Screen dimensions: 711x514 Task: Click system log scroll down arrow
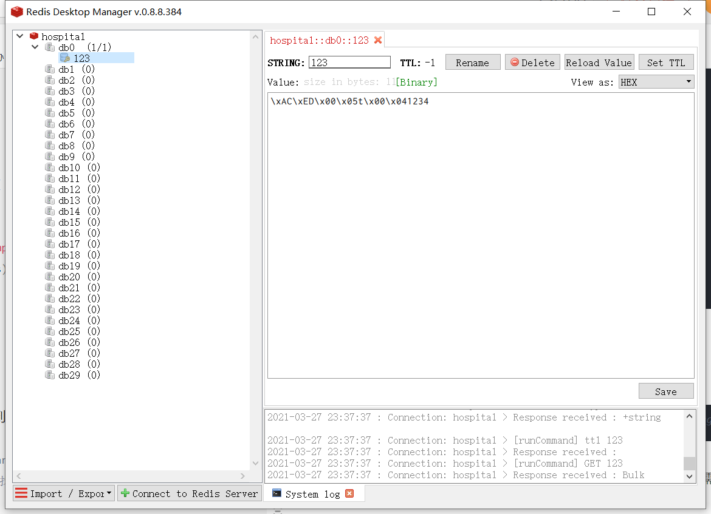point(689,476)
